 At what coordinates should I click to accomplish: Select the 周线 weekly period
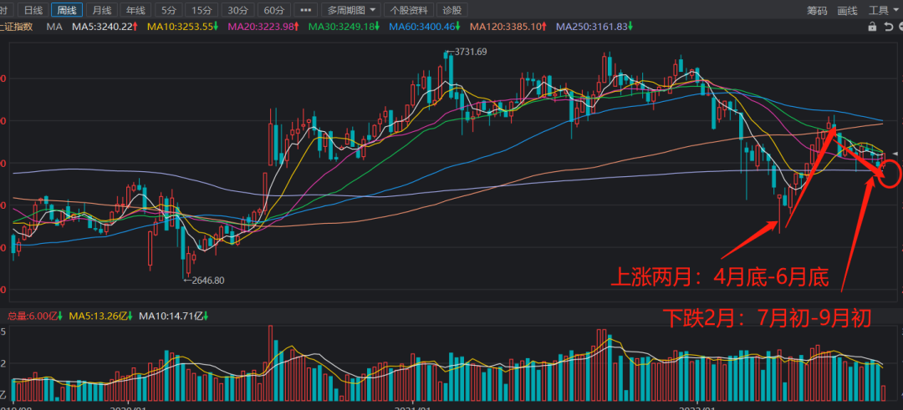(67, 10)
